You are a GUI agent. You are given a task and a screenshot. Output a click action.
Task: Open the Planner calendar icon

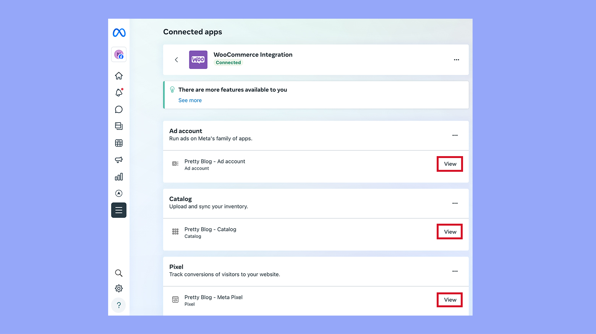[119, 143]
